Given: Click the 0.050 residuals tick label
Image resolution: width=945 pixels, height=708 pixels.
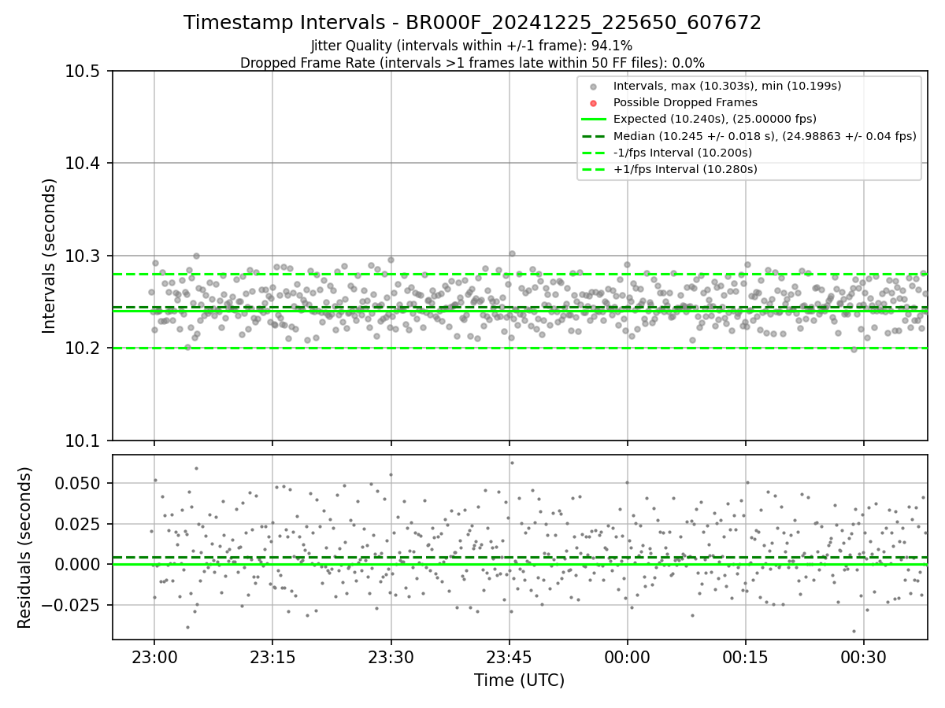Looking at the screenshot, I should click(79, 483).
